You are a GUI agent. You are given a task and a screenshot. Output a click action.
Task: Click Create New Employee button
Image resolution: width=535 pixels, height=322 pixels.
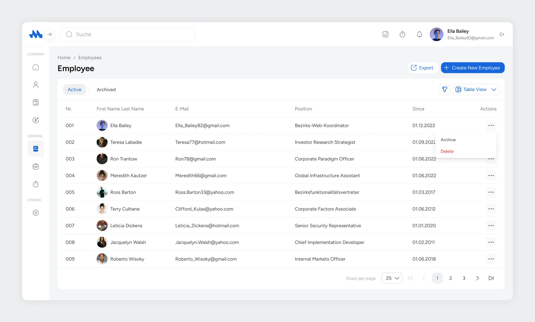tap(472, 68)
